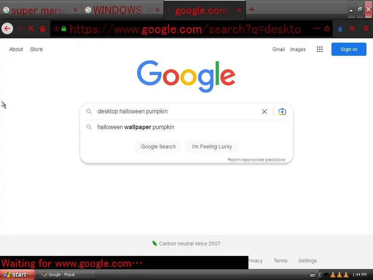Click the taskbar clock showing 1:44 PM
Viewport: 373px width, 280px height.
point(360,275)
